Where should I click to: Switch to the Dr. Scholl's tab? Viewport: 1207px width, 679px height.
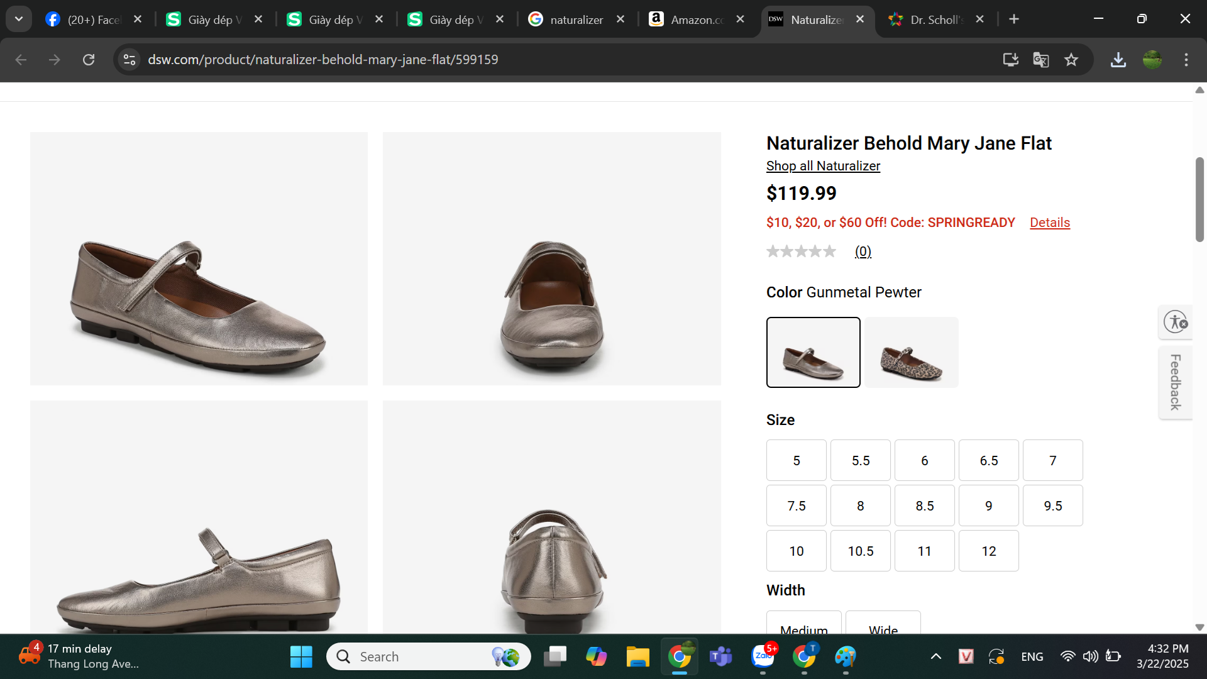(934, 19)
